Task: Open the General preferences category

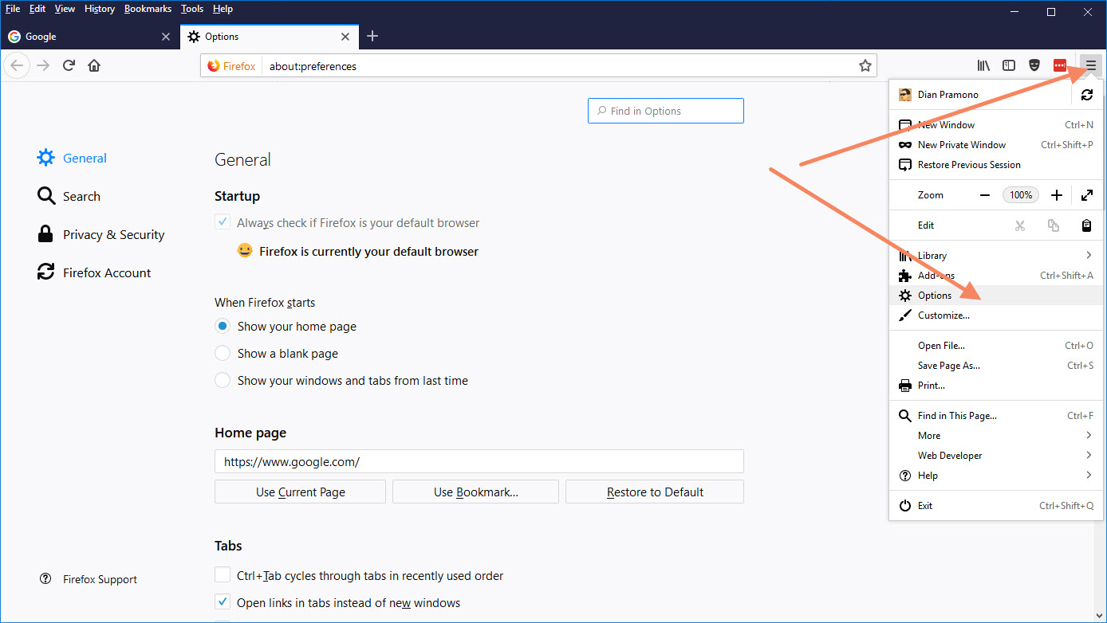Action: click(72, 158)
